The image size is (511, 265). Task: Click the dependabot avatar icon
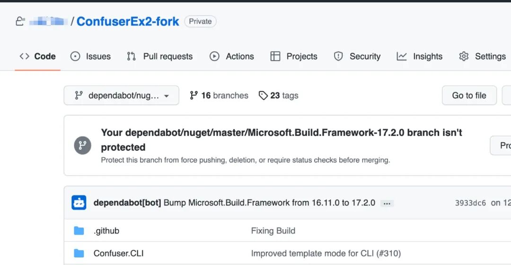[x=79, y=203]
